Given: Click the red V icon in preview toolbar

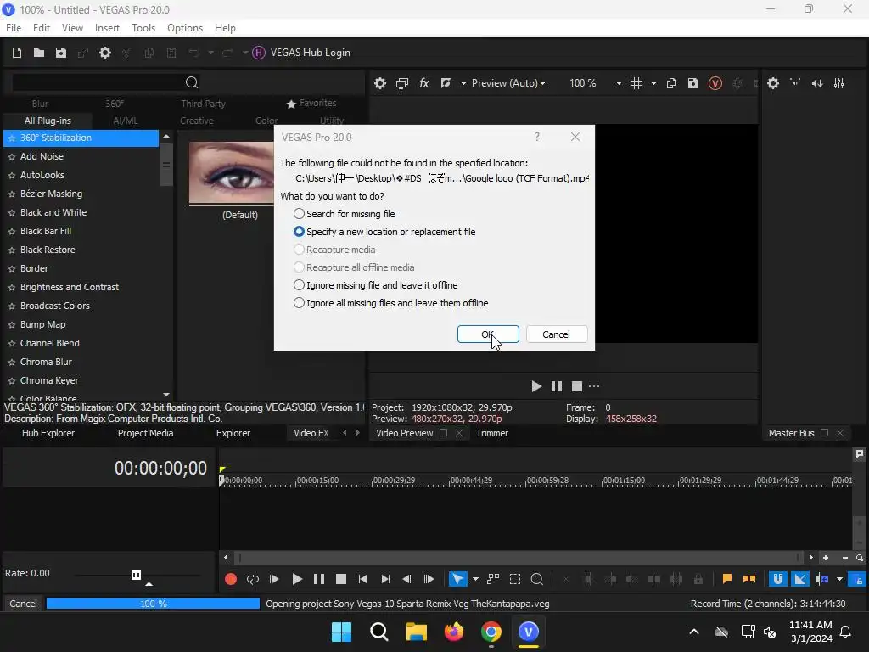Looking at the screenshot, I should point(715,83).
